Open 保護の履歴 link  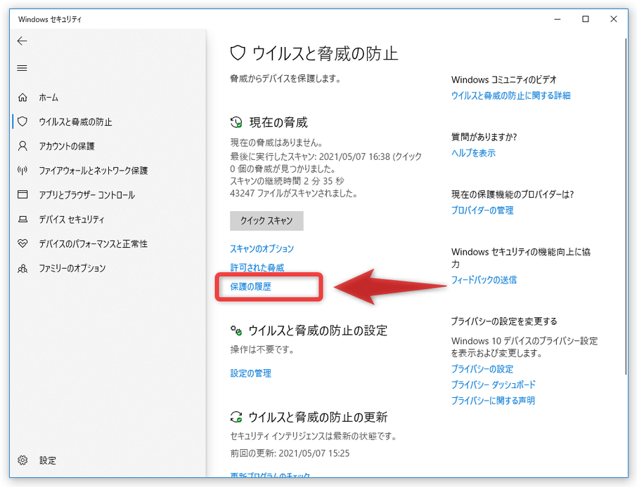(x=251, y=287)
